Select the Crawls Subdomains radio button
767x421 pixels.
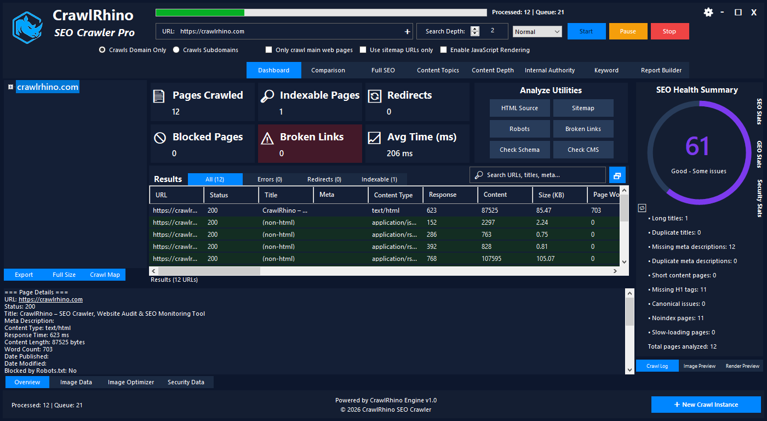coord(176,50)
